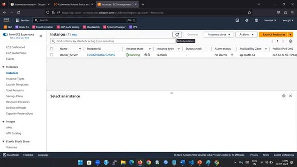297x167 pixels.
Task: Open Launch Templates in sidebar
Action: pos(17,84)
